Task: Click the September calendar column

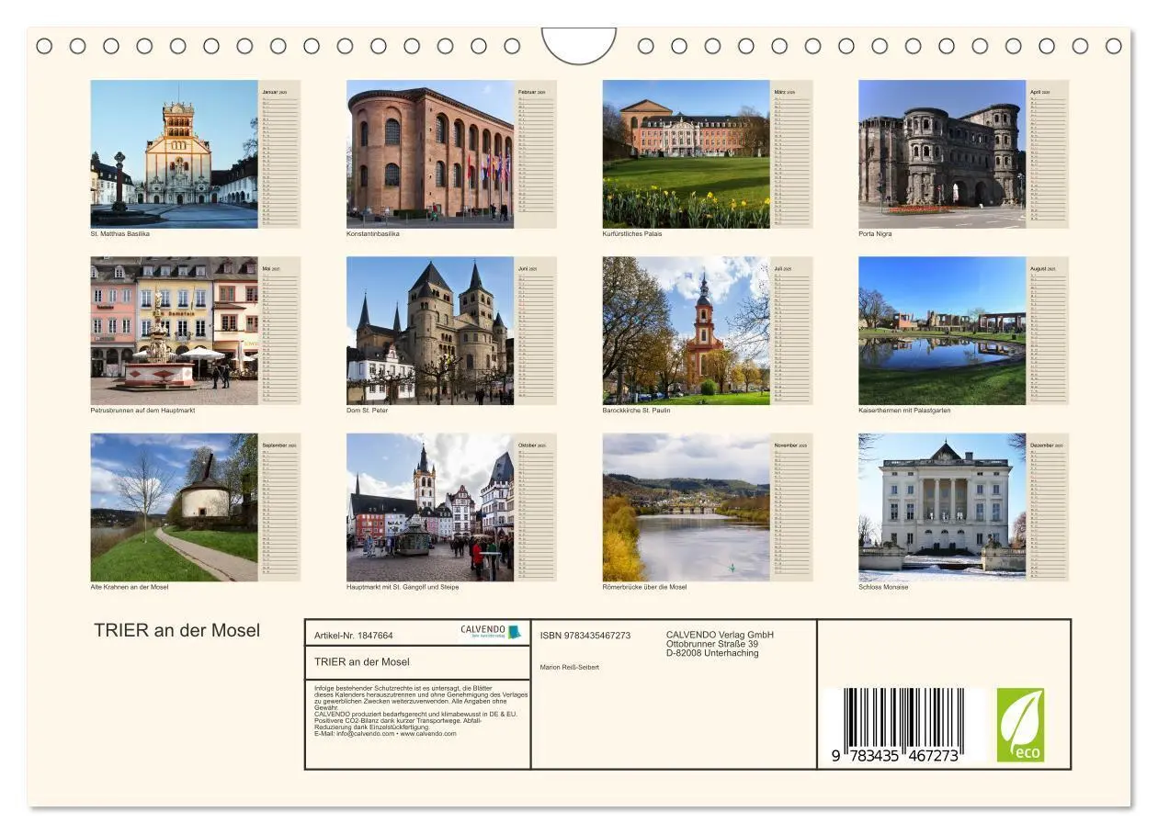Action: pos(279,507)
